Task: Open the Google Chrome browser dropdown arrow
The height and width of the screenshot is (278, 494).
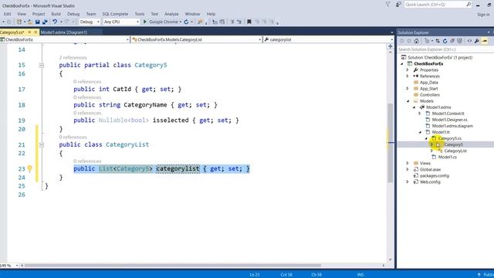Action: [181, 22]
